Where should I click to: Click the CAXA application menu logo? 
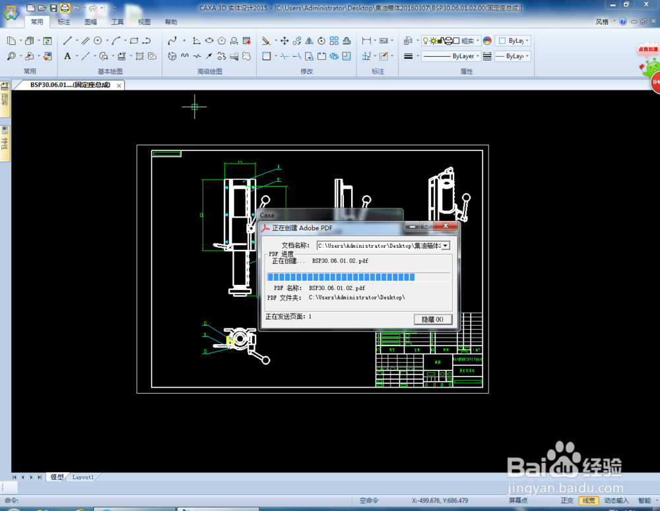pyautogui.click(x=11, y=13)
